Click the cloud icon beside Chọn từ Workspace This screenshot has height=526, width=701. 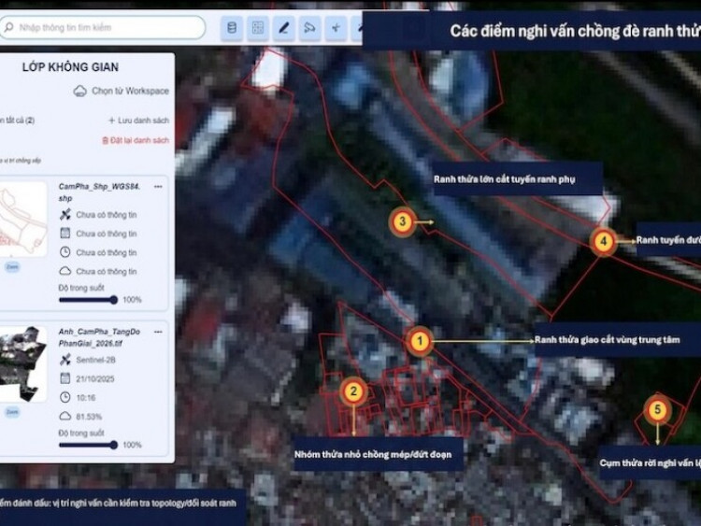click(x=80, y=92)
